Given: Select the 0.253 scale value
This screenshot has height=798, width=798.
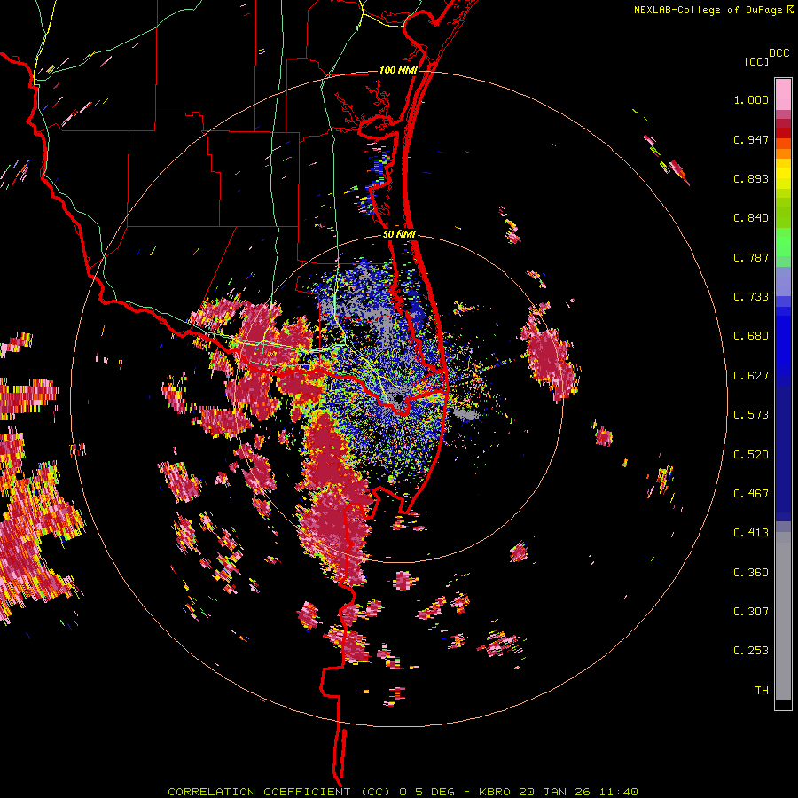Looking at the screenshot, I should pyautogui.click(x=751, y=651).
